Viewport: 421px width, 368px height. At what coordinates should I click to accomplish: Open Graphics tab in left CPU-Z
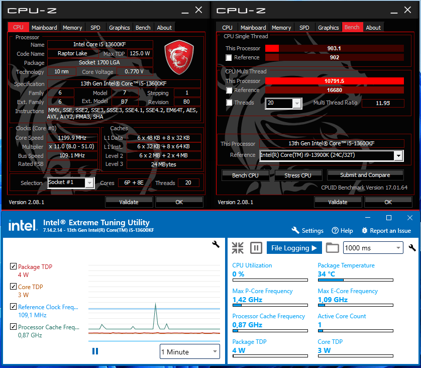(119, 28)
